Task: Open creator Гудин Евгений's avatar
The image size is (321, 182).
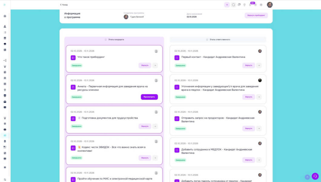Action: coord(126,17)
